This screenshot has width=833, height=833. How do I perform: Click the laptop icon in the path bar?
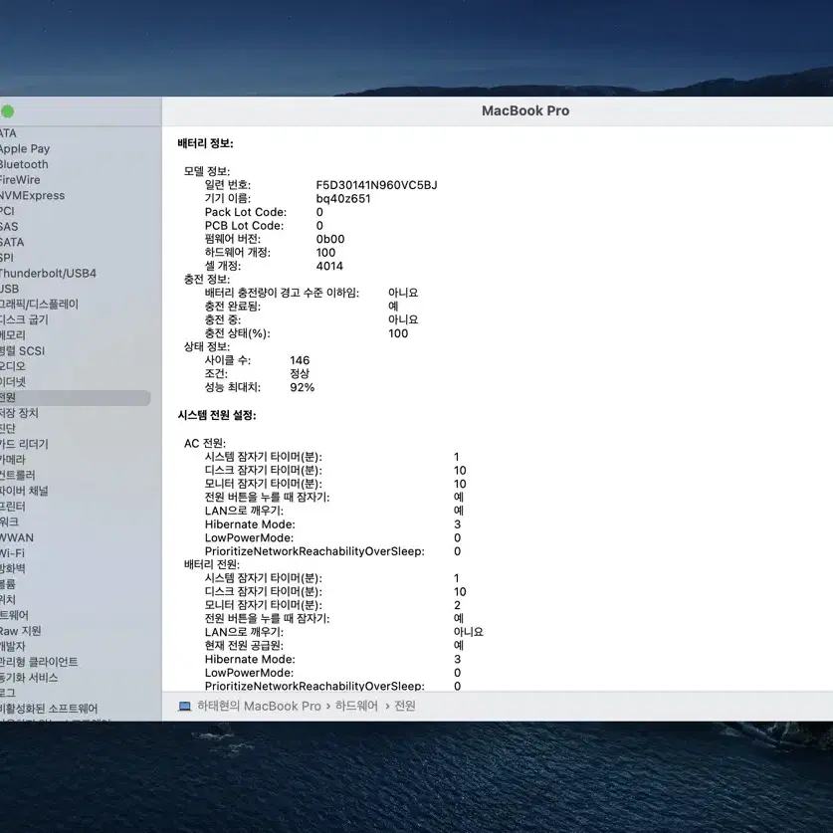(184, 706)
